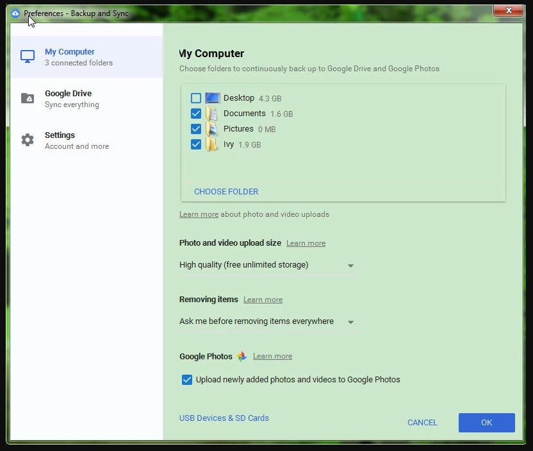Click the Upload newly added photos label text
533x451 pixels.
point(298,380)
